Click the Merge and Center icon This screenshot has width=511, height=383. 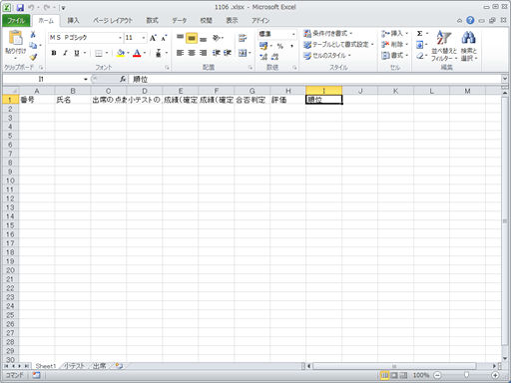[x=243, y=53]
